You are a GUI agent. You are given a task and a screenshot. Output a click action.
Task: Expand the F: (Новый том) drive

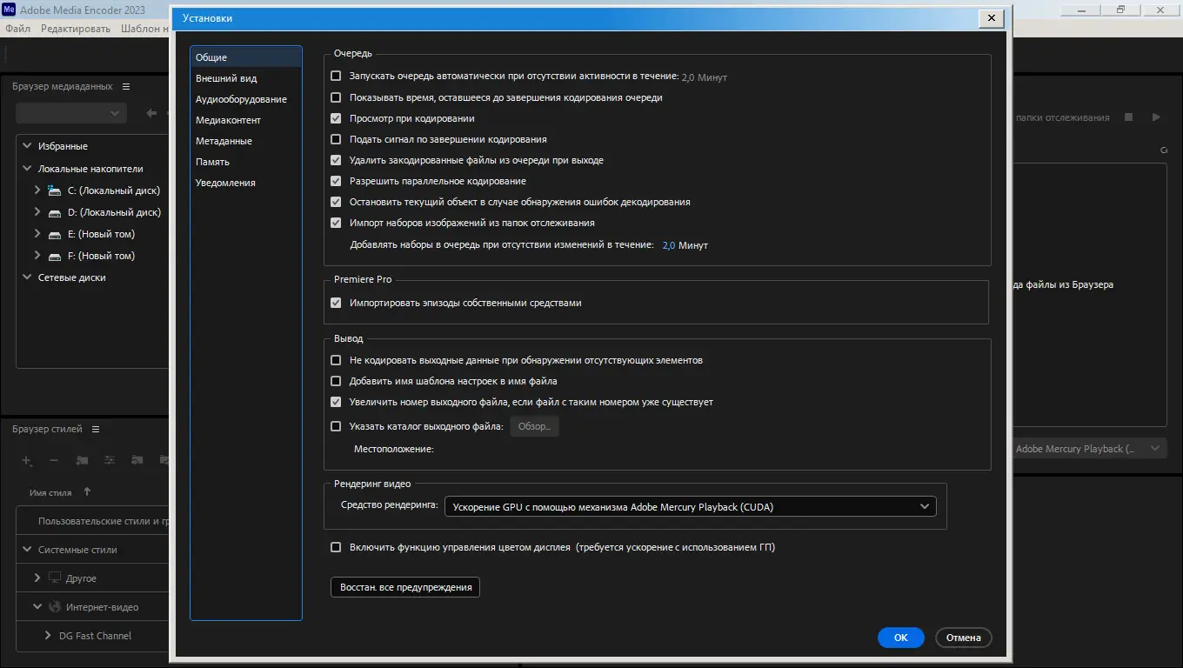tap(37, 256)
